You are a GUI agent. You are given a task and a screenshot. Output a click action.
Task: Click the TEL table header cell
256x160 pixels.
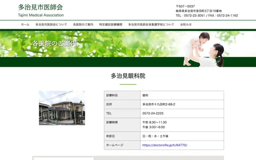click(122, 113)
